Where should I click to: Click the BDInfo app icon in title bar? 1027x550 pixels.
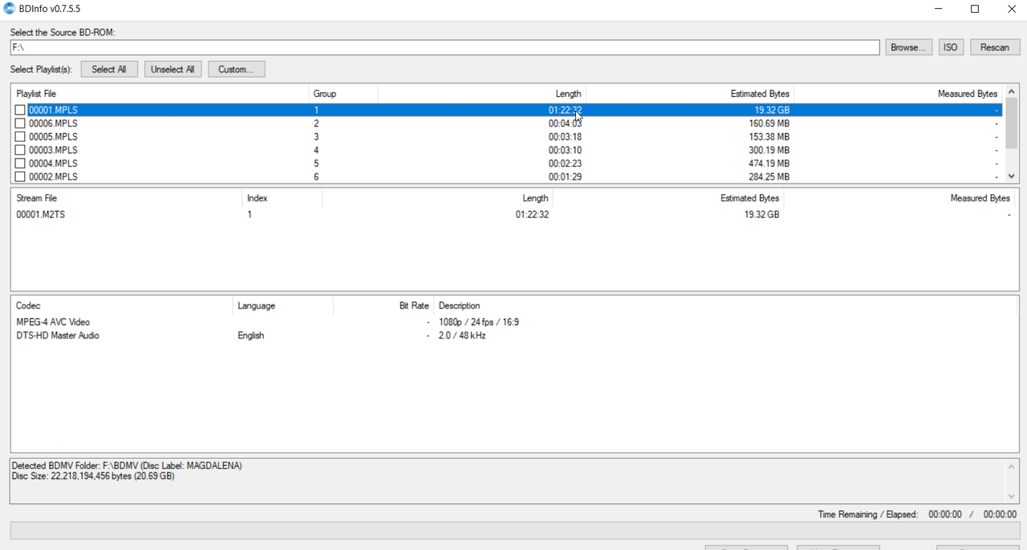click(9, 9)
